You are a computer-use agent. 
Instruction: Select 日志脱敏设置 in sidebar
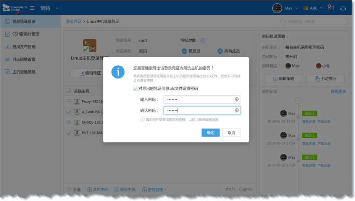(24, 59)
